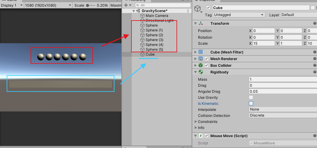Click the Mesh Filter component icon
317x148 pixels.
click(200, 52)
